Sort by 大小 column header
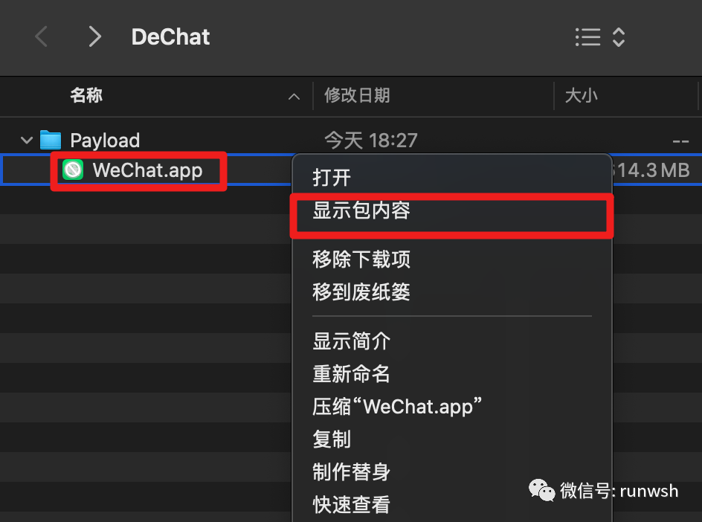This screenshot has width=702, height=522. (x=581, y=95)
